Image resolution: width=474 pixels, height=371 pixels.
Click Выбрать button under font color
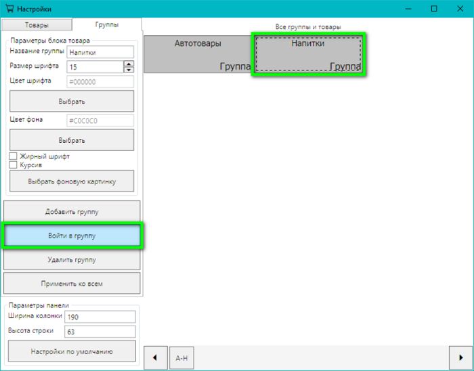pos(72,102)
